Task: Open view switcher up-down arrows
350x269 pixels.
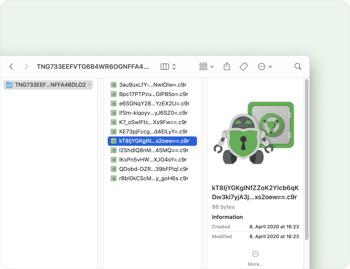Action: [174, 67]
